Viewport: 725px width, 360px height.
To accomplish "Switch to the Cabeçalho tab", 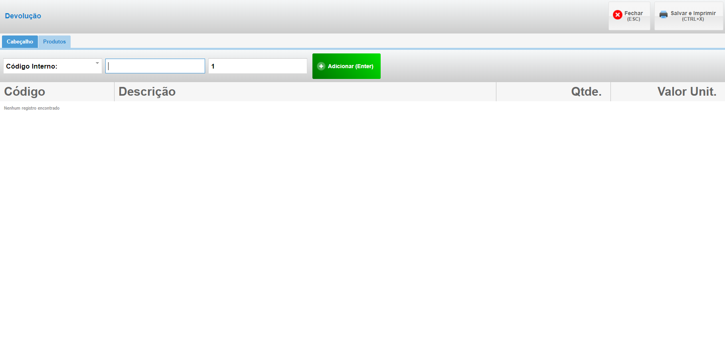I will pos(20,41).
